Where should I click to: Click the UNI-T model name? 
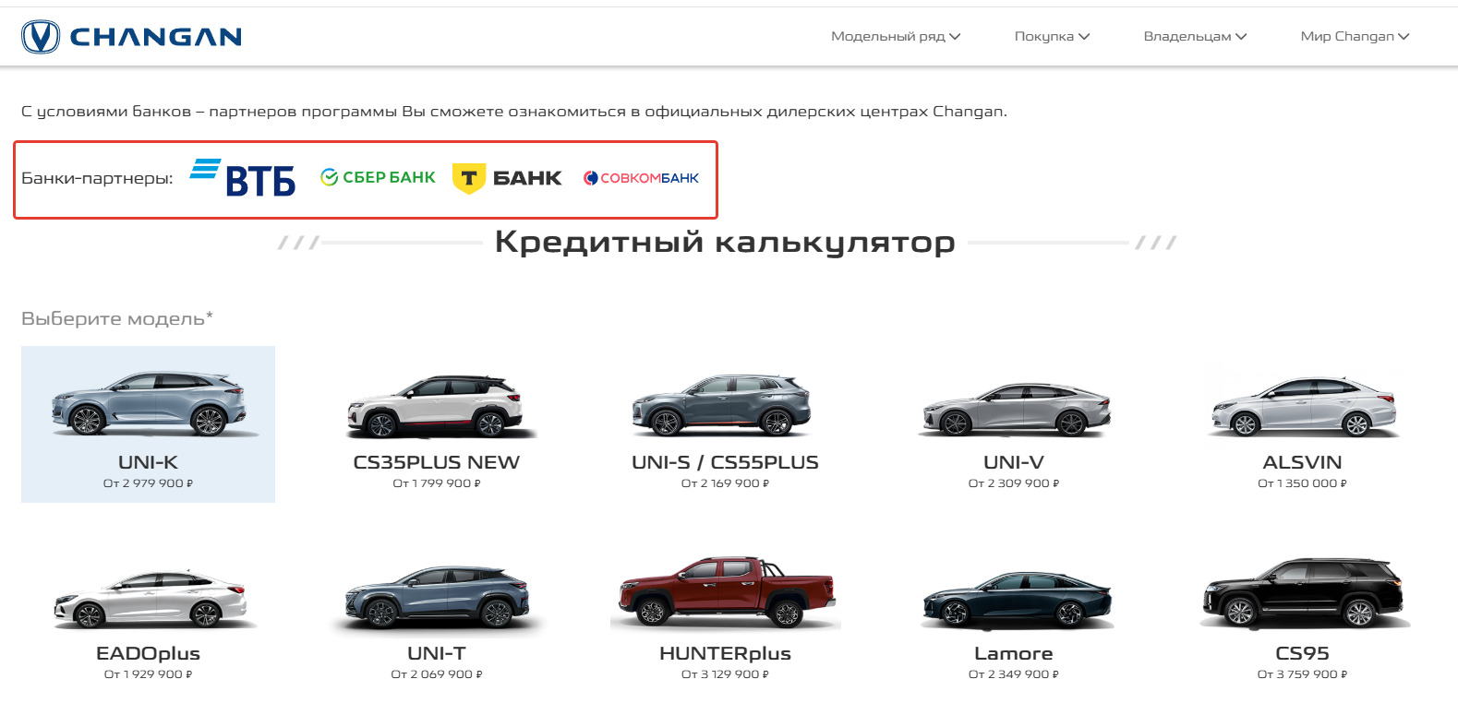coord(437,653)
